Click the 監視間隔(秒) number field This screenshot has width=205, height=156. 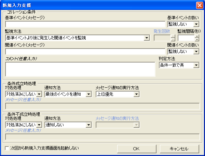(186, 38)
